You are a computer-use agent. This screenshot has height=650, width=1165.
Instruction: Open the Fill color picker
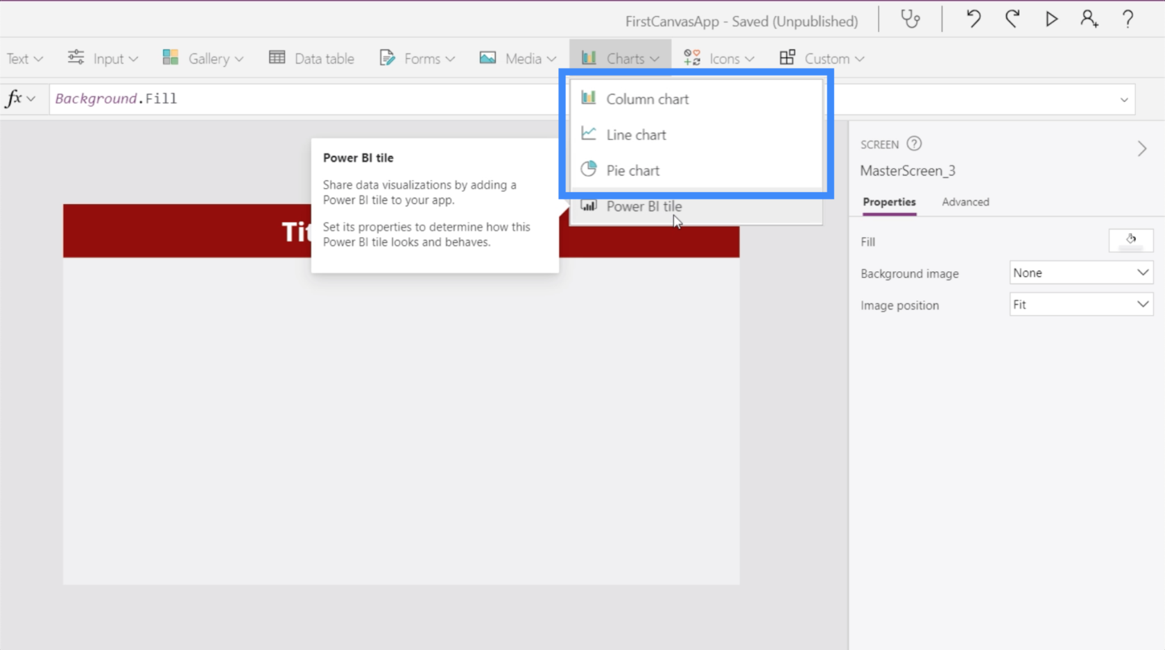coord(1131,241)
